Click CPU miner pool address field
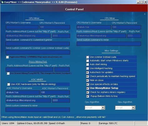Viewport: 148px width, 126px height. coord(101,36)
